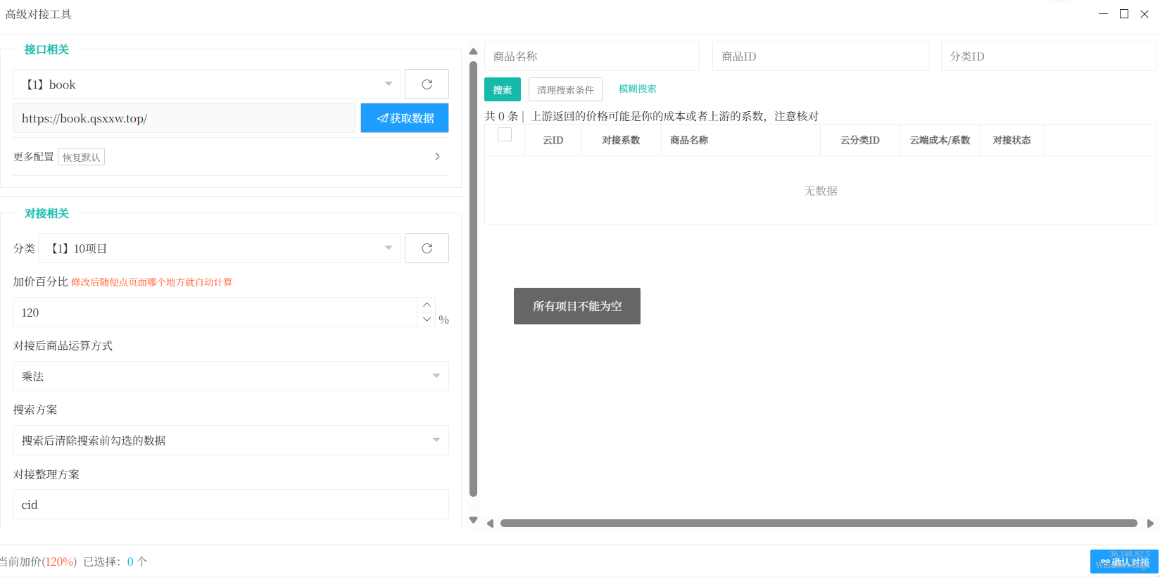Refresh the category list next to 10项目

(x=427, y=248)
